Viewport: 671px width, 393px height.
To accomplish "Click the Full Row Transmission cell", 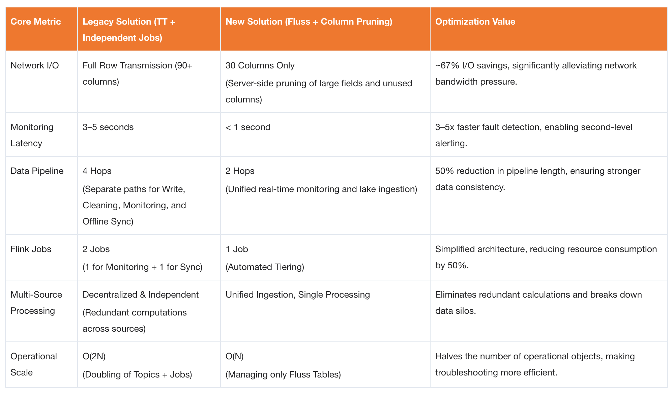I will tap(137, 73).
